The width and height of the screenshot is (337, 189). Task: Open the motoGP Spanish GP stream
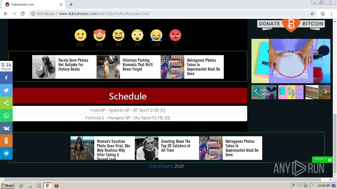pyautogui.click(x=128, y=110)
